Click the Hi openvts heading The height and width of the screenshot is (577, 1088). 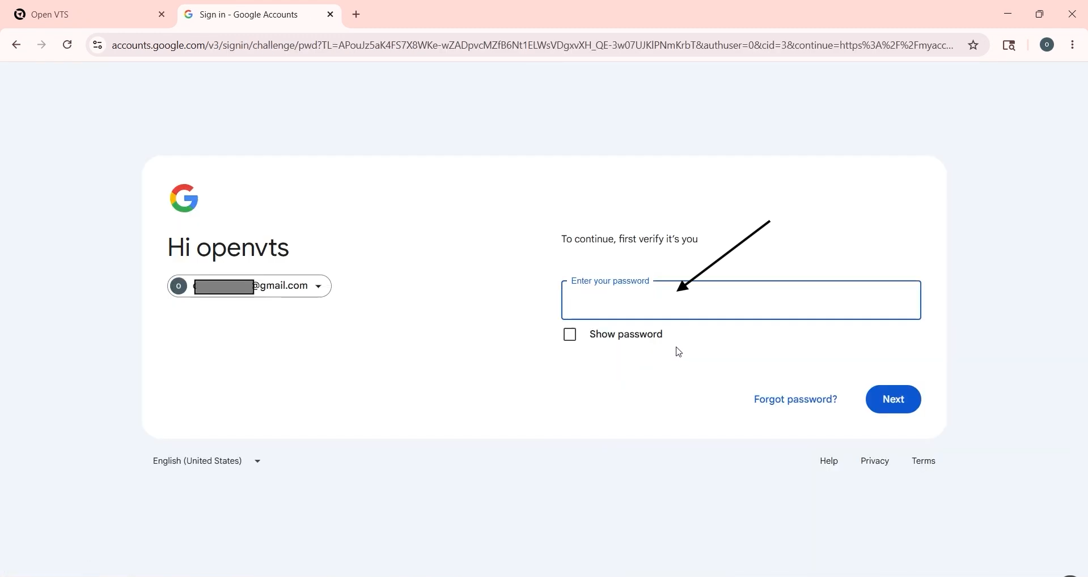229,249
